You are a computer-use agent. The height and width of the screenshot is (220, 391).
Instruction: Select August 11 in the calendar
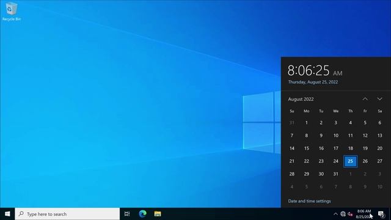click(x=350, y=136)
